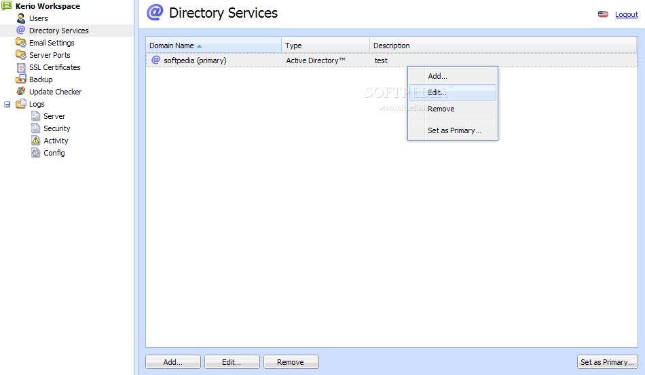
Task: Click the Add... button at the bottom
Action: 172,362
